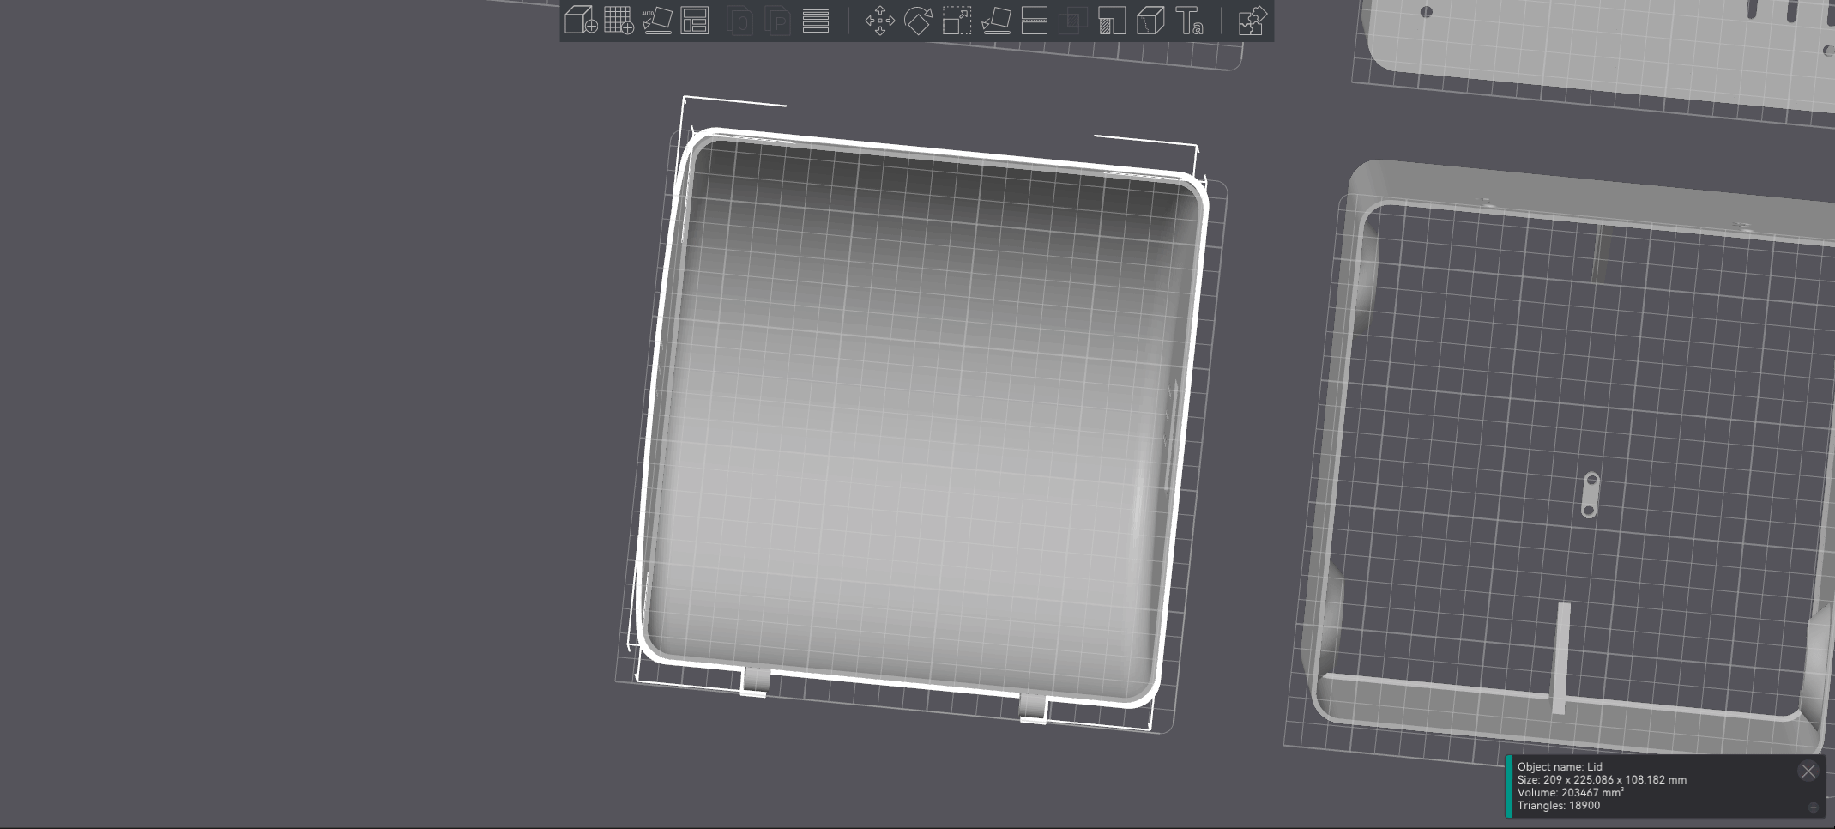Activate the Place on face tool
The width and height of the screenshot is (1835, 829).
tap(995, 21)
